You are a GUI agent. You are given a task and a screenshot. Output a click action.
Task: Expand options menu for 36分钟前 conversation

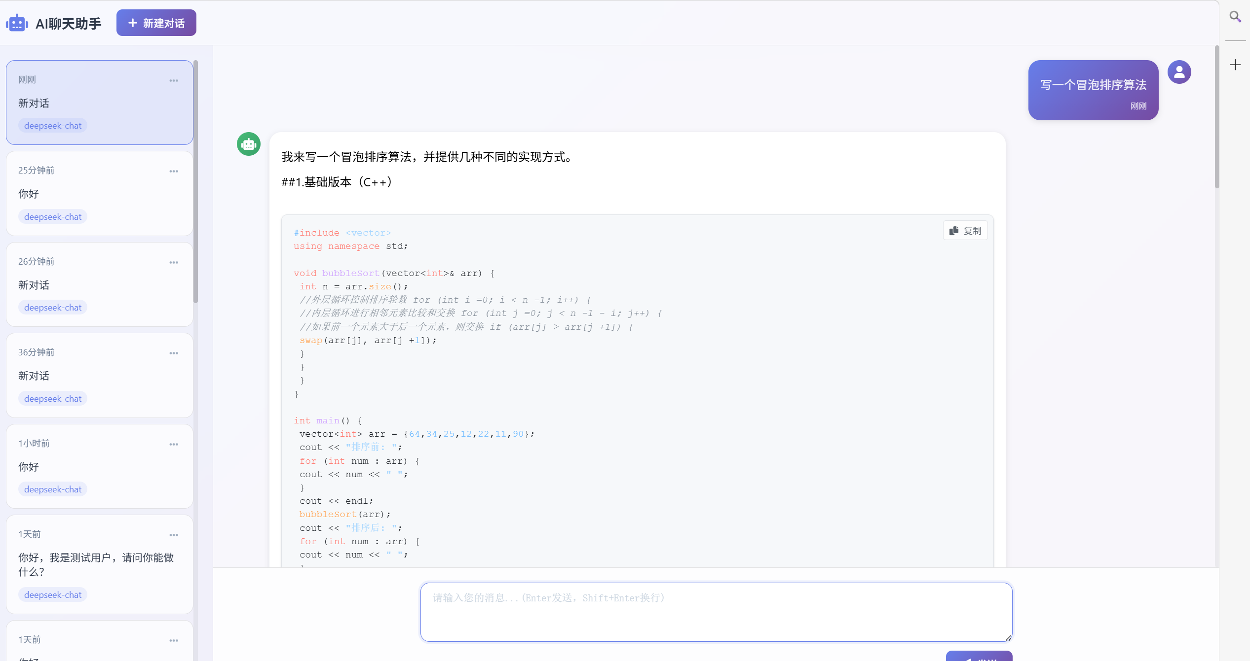click(x=174, y=353)
